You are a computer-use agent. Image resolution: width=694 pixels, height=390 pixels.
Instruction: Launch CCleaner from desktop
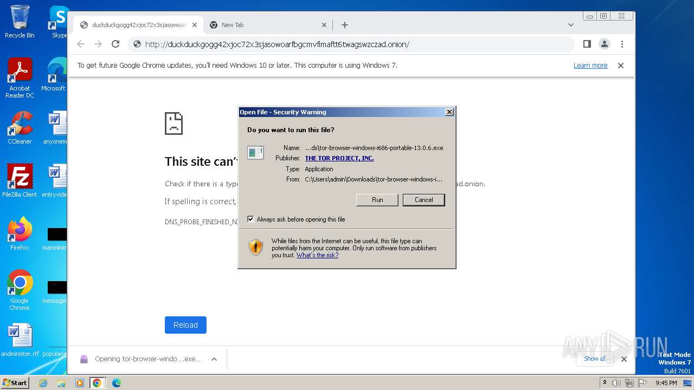[20, 128]
